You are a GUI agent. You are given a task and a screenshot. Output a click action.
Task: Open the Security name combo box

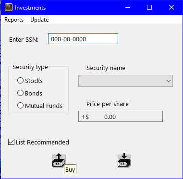(125, 81)
